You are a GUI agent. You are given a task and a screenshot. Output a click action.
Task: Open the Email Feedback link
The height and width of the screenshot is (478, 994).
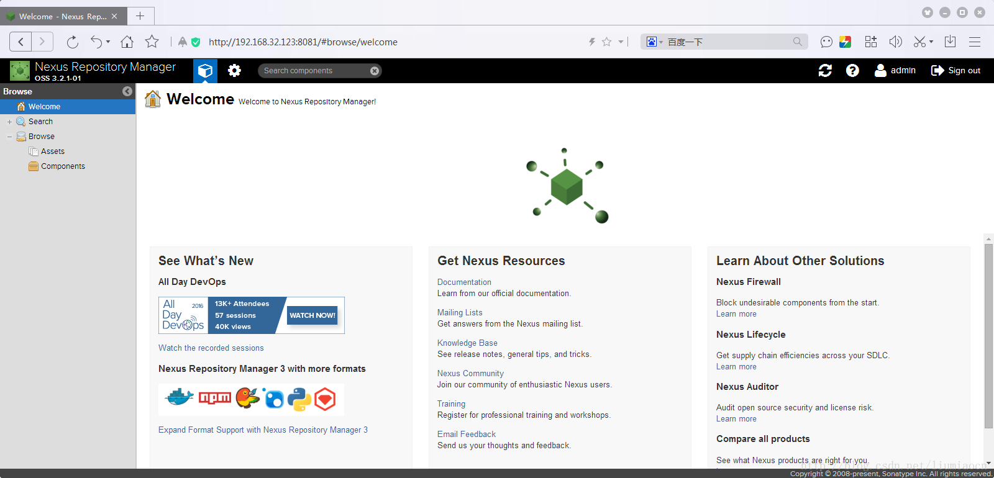[467, 435]
